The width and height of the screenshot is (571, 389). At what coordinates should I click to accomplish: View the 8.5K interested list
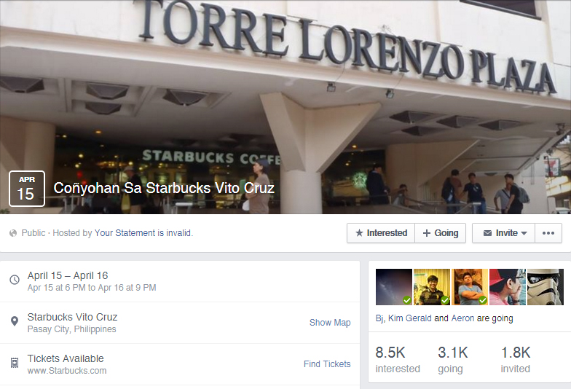coord(398,360)
